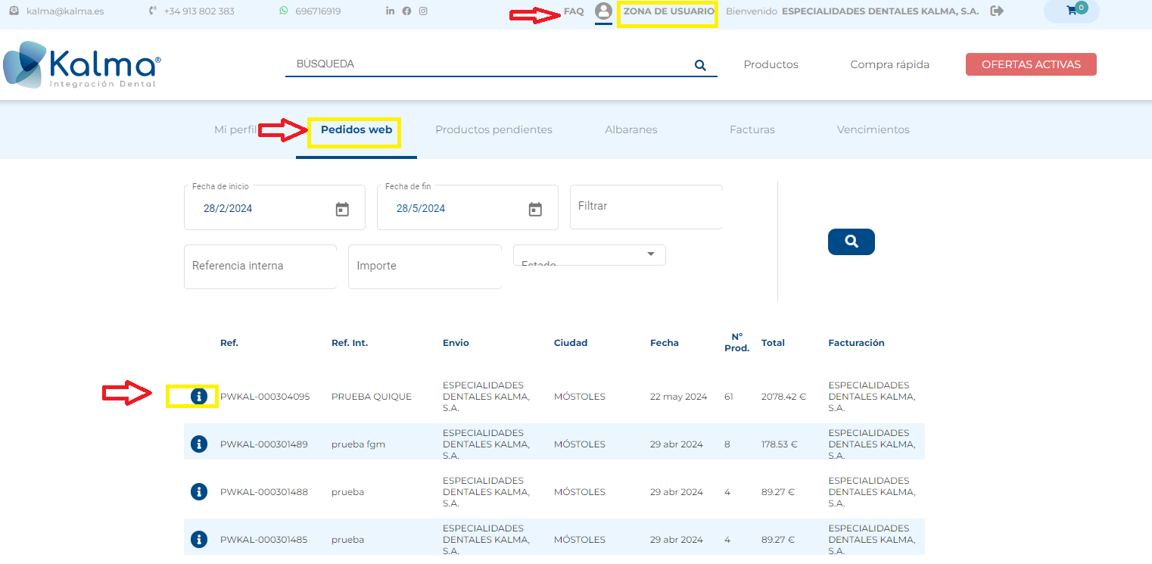This screenshot has height=564, width=1152.
Task: Click the Importe input field
Action: point(425,266)
